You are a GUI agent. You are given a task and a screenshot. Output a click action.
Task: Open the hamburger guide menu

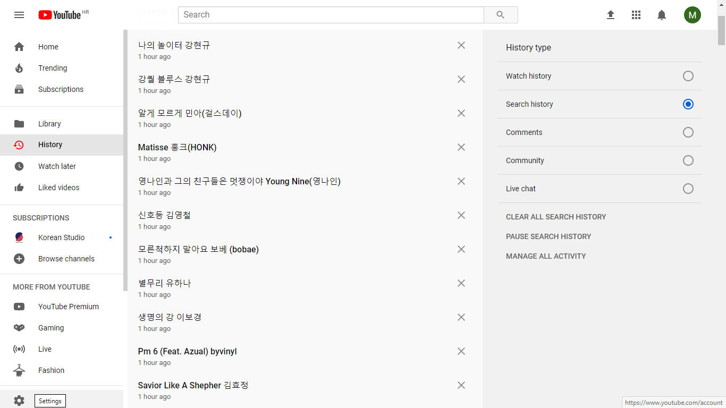click(x=19, y=15)
